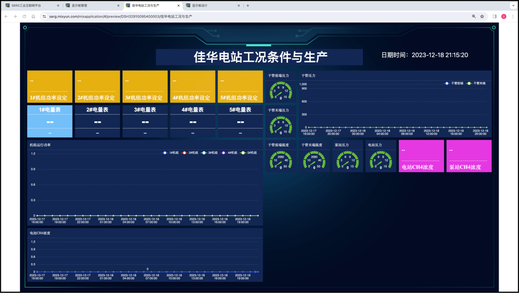Hide the 干管前端 series via legend

pos(454,83)
